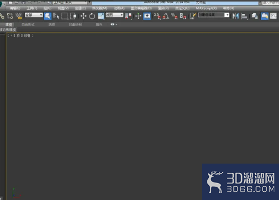Image resolution: width=279 pixels, height=200 pixels.
Task: Open the 修改器(M) menu
Action: pos(100,8)
